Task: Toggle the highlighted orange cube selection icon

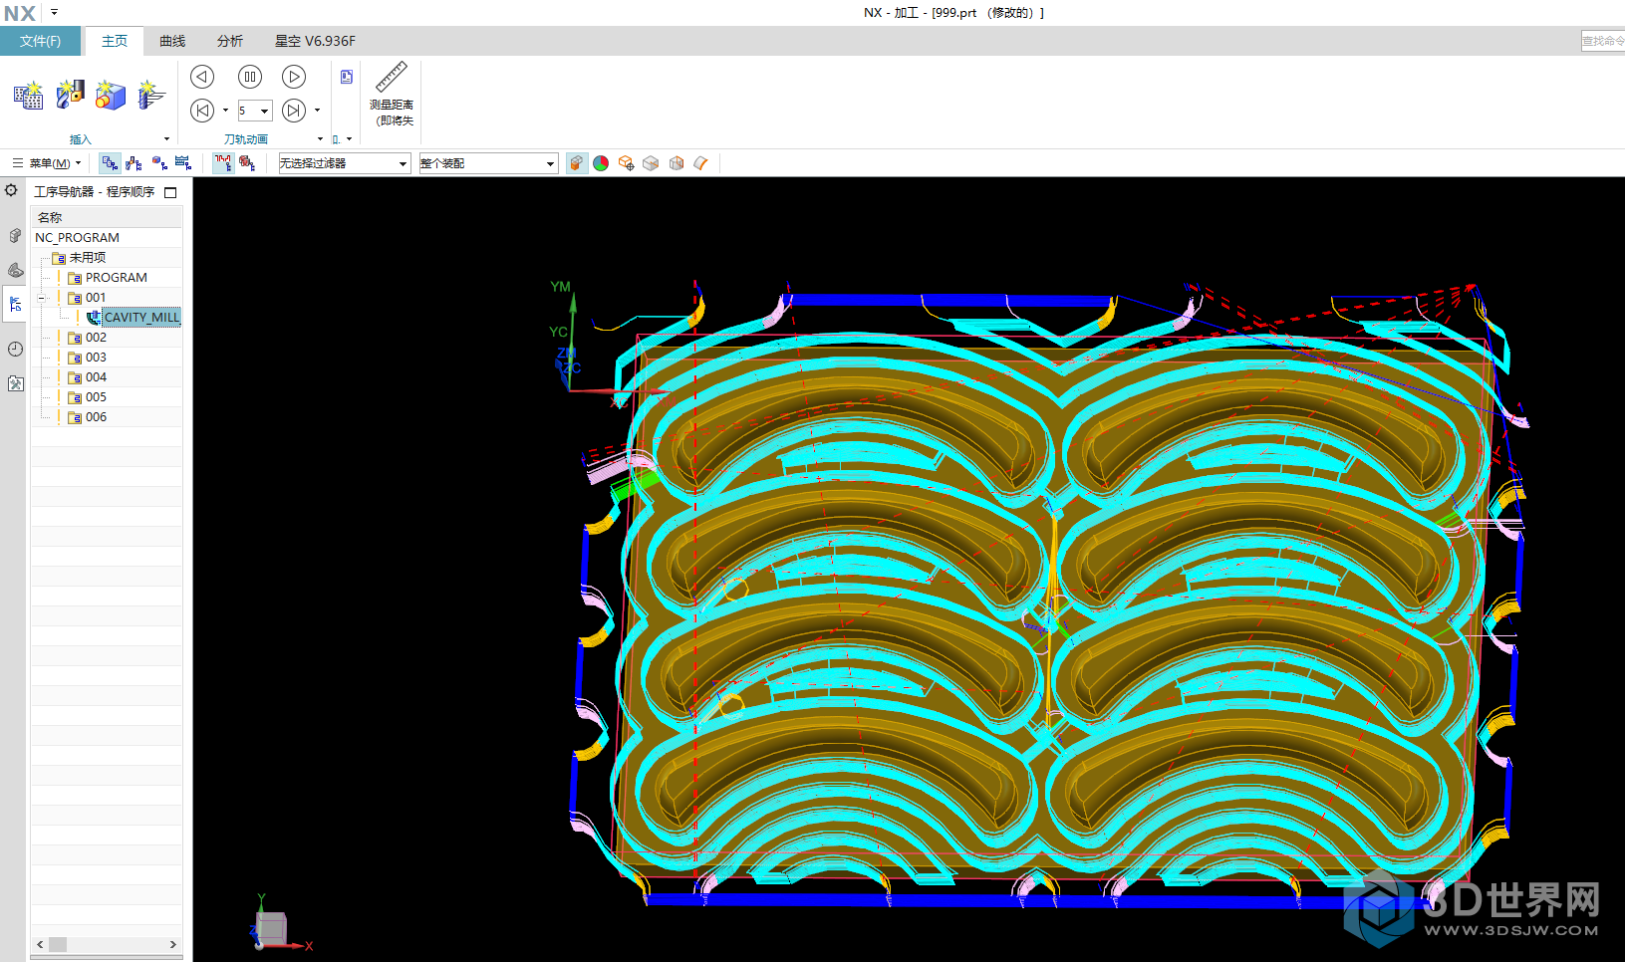Action: [x=577, y=163]
